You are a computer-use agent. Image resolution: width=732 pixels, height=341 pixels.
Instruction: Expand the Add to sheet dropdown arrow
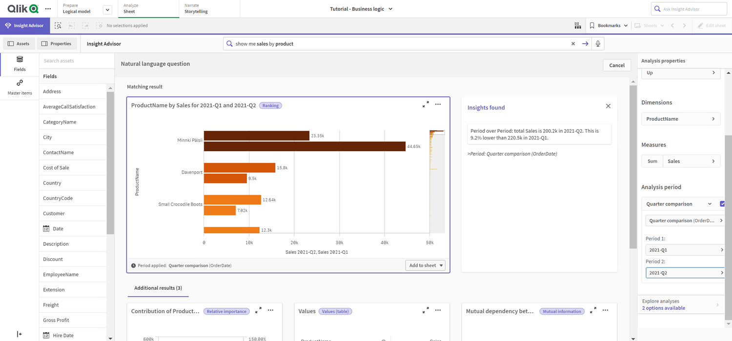pos(441,265)
